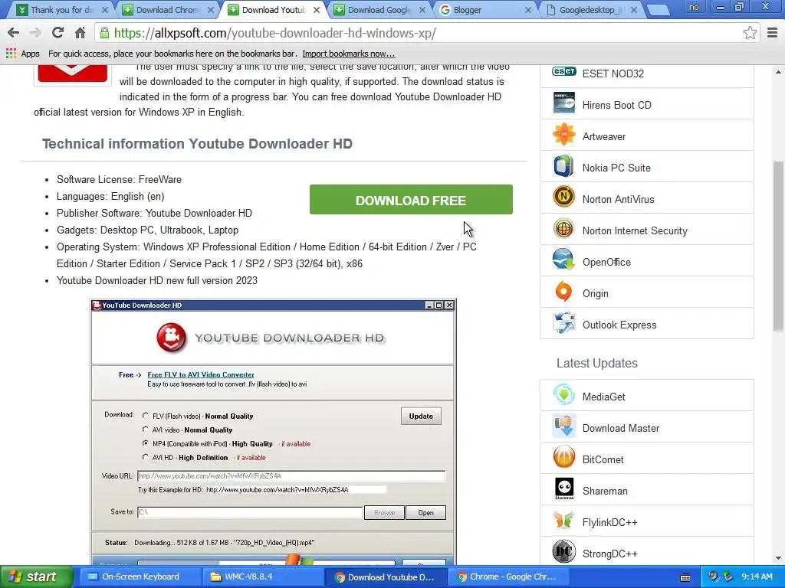
Task: Open the Download Master link
Action: 621,428
